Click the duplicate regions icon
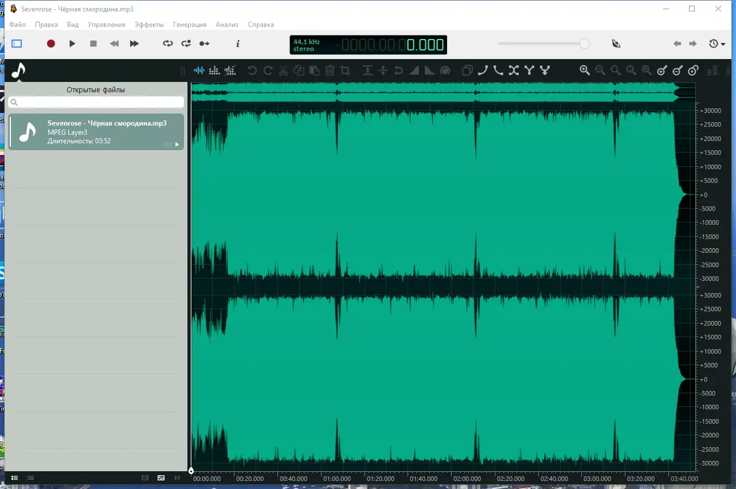Image resolution: width=736 pixels, height=489 pixels. tap(467, 71)
